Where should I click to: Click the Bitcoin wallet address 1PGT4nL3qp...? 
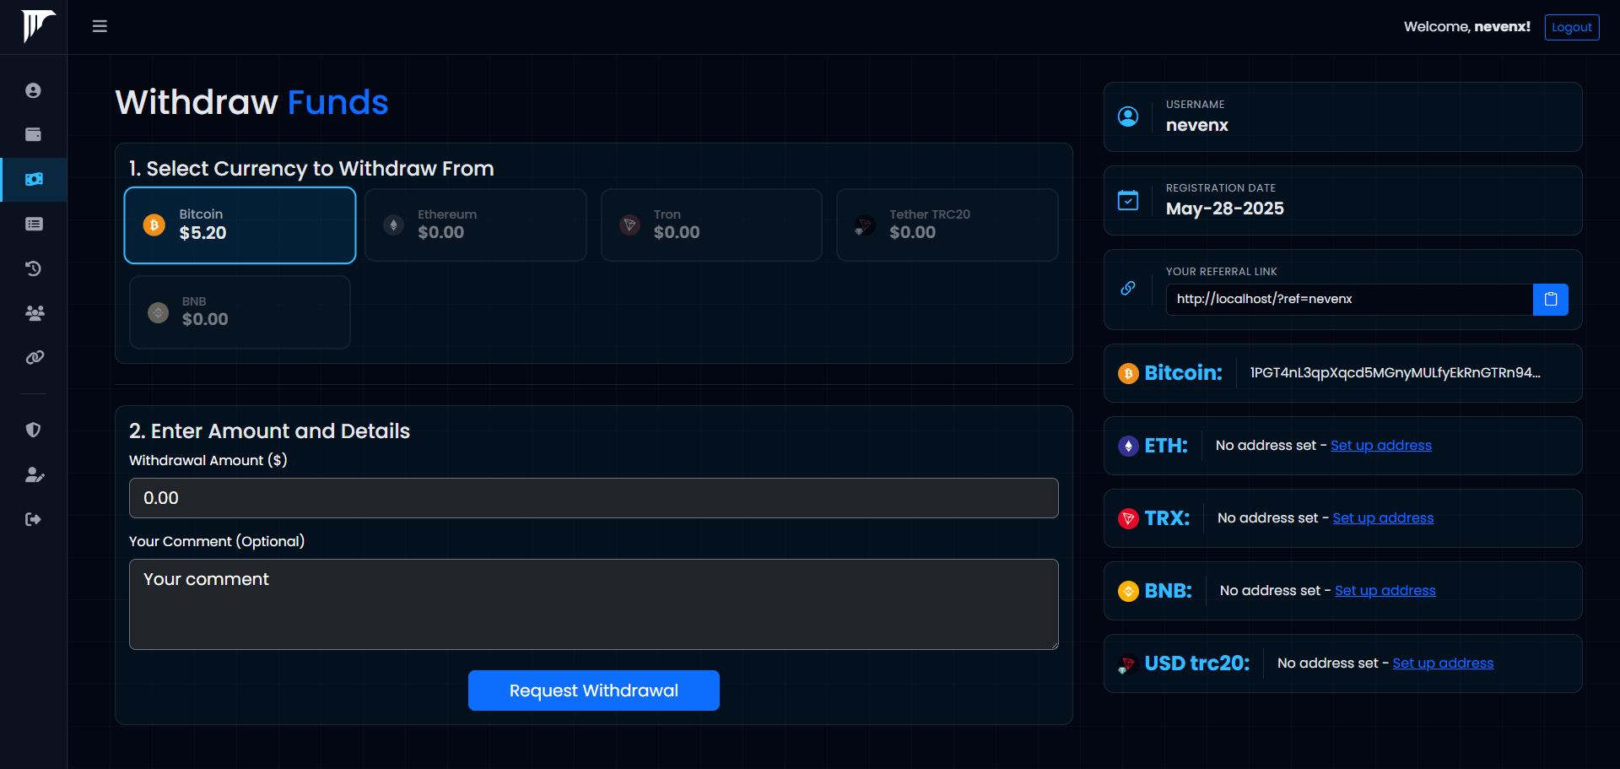click(1395, 373)
